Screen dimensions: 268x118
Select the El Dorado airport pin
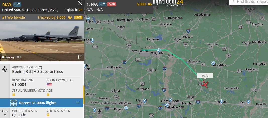pos(213,63)
